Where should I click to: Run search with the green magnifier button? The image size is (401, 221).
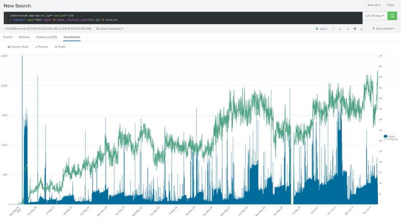click(x=392, y=16)
